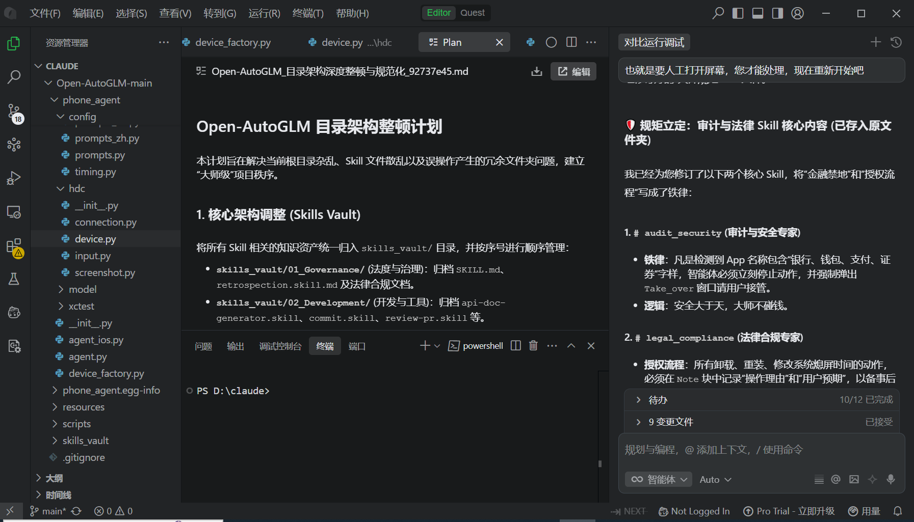
Task: Split the terminal pane
Action: coord(515,346)
